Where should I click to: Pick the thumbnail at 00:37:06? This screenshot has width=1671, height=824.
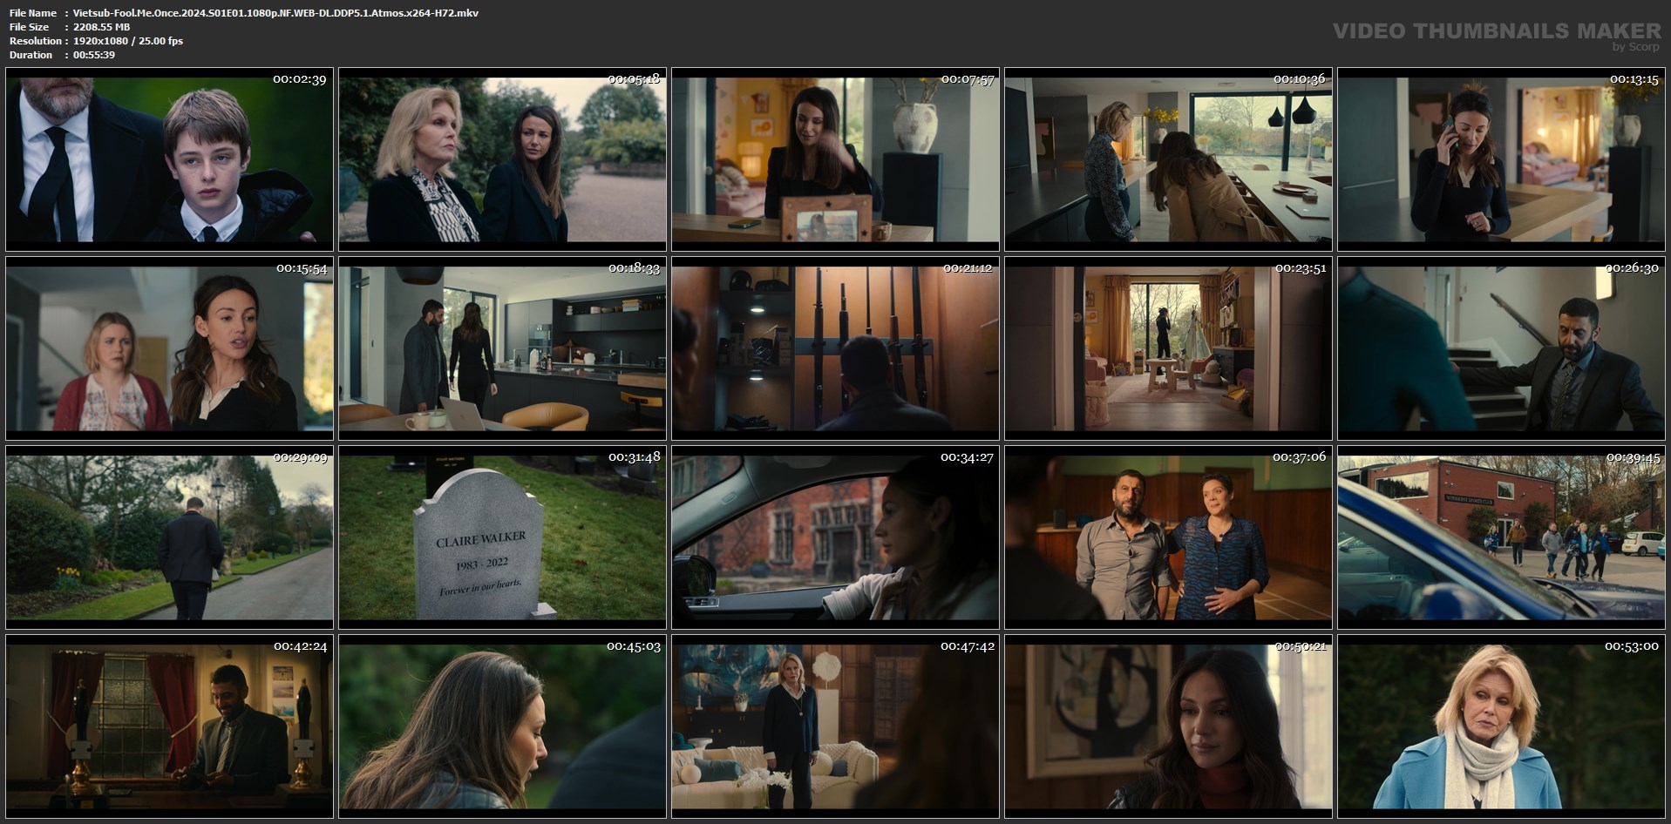coord(1168,537)
